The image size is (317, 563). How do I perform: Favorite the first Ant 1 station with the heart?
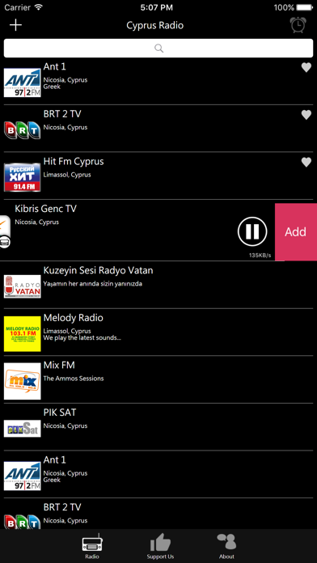coord(306,67)
